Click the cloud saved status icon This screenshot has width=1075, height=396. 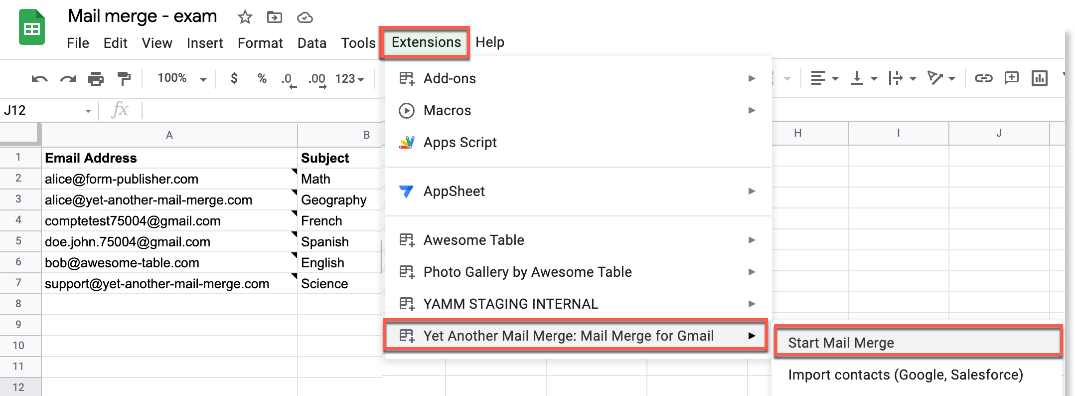pyautogui.click(x=305, y=18)
